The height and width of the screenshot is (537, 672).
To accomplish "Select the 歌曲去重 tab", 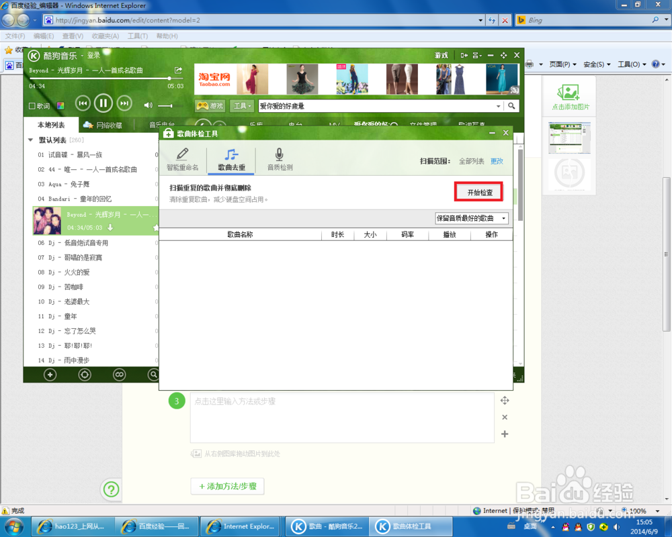I will tap(231, 160).
